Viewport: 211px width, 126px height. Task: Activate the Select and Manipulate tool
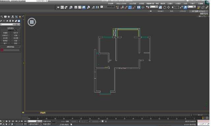[x=143, y=7]
